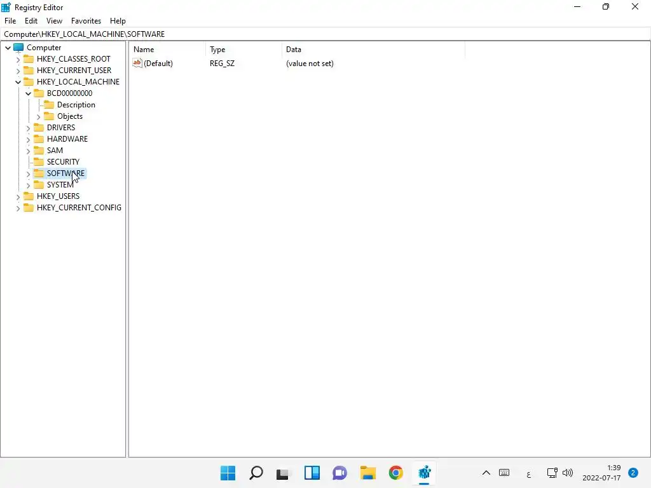Launch Google Chrome from the taskbar
Screen dimensions: 651x488
coord(395,473)
